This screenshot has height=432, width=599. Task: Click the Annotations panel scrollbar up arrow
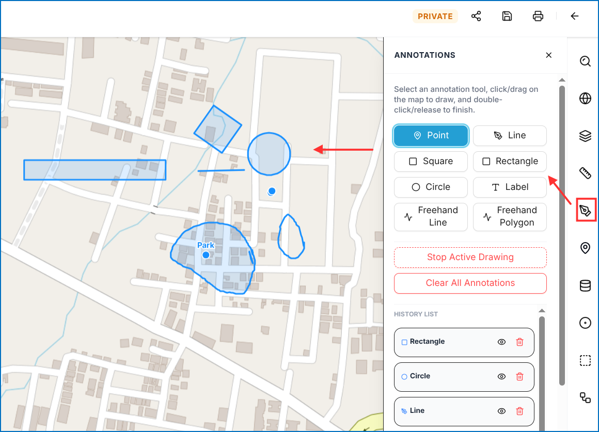point(562,80)
